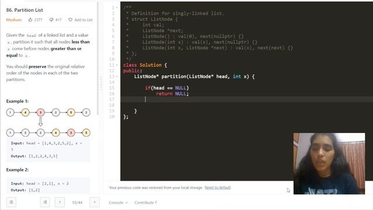Click the 10/44 problem counter
Screen dimensions: 373x210
click(77, 202)
